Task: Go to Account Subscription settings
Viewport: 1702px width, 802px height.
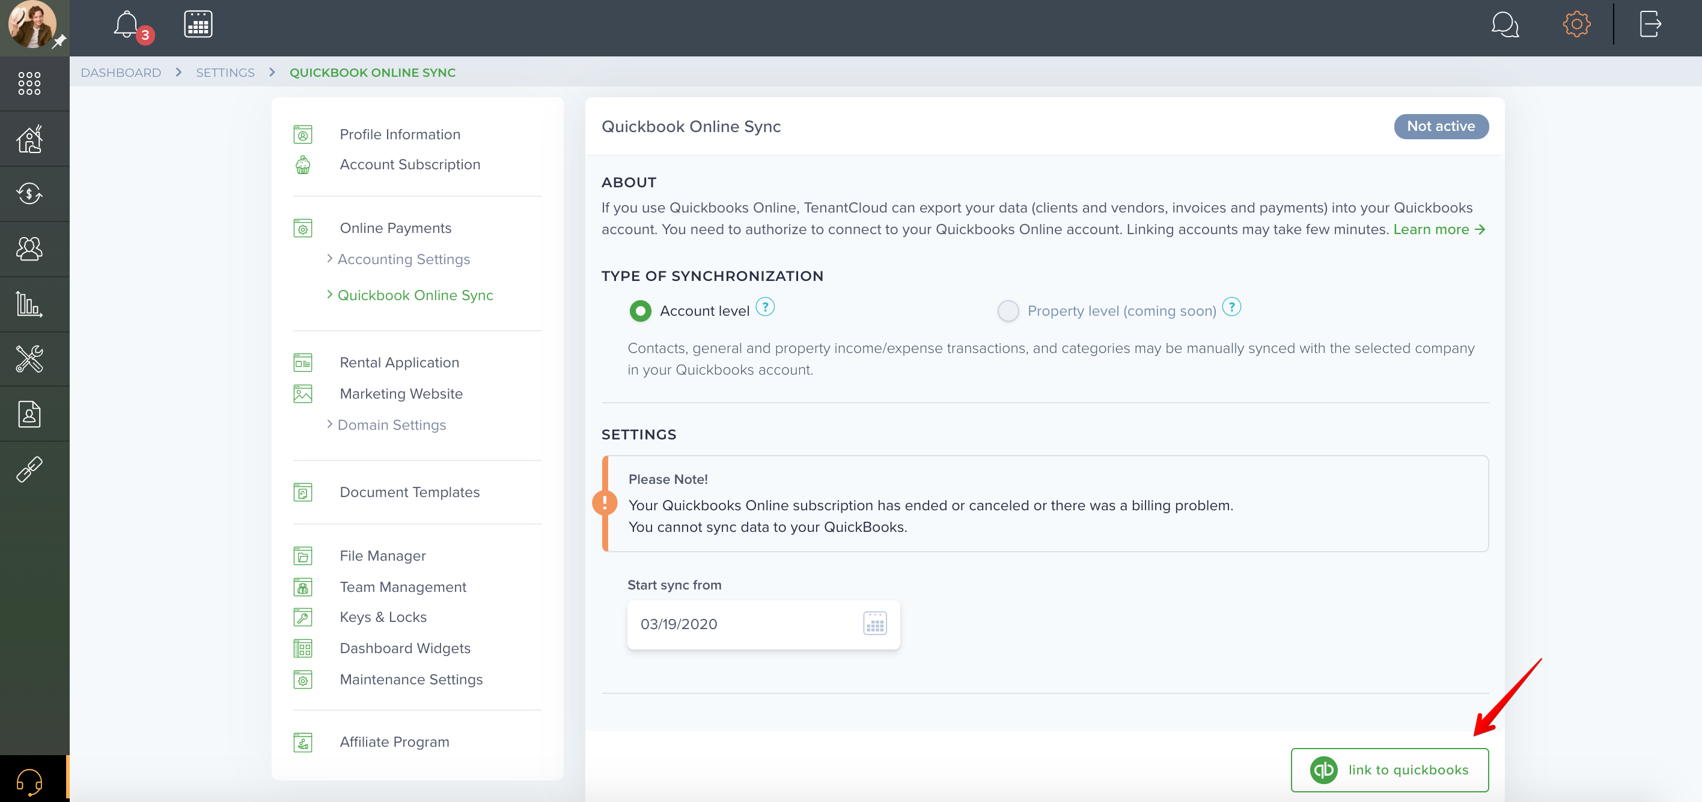Action: (x=410, y=165)
